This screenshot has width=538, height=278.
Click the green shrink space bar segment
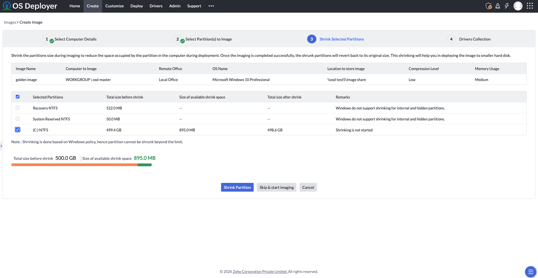pos(145,165)
